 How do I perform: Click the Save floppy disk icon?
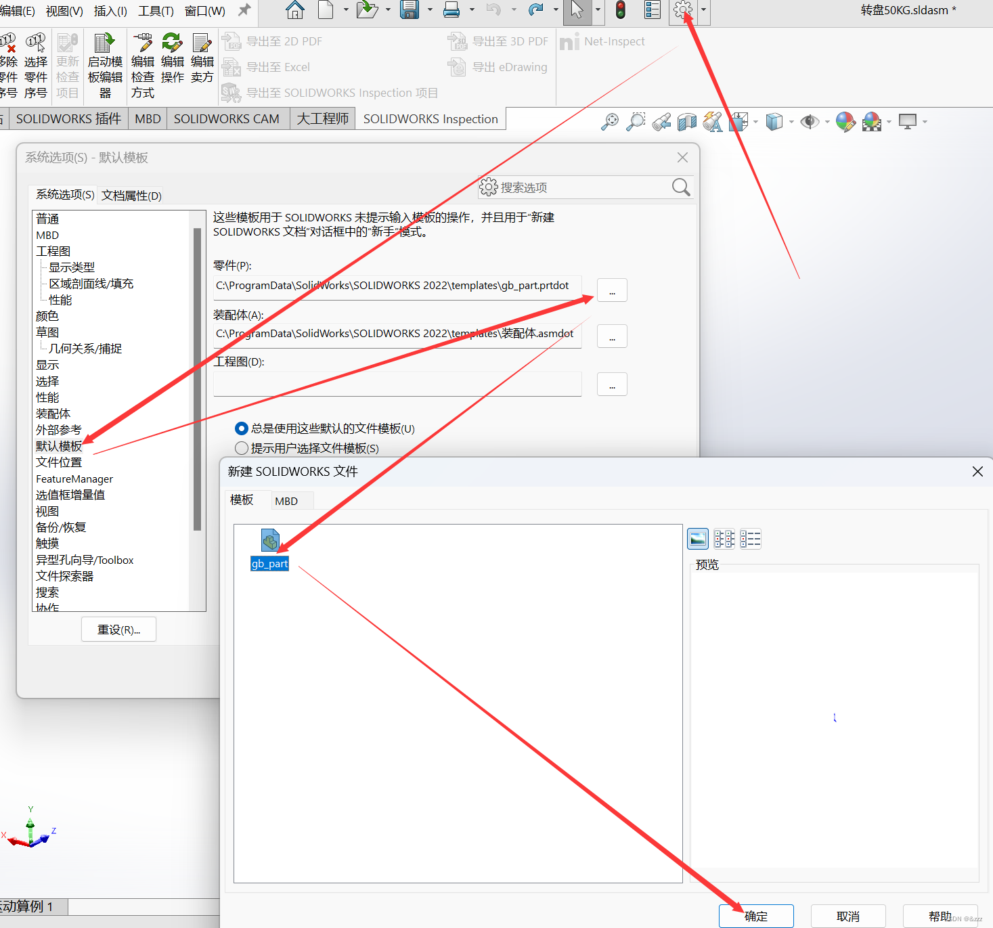pyautogui.click(x=410, y=10)
